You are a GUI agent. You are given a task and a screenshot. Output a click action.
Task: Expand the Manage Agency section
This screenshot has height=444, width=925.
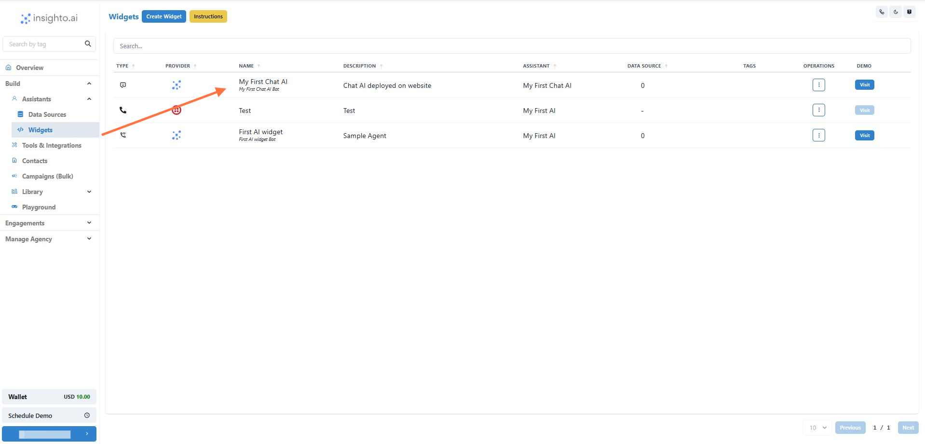(89, 238)
